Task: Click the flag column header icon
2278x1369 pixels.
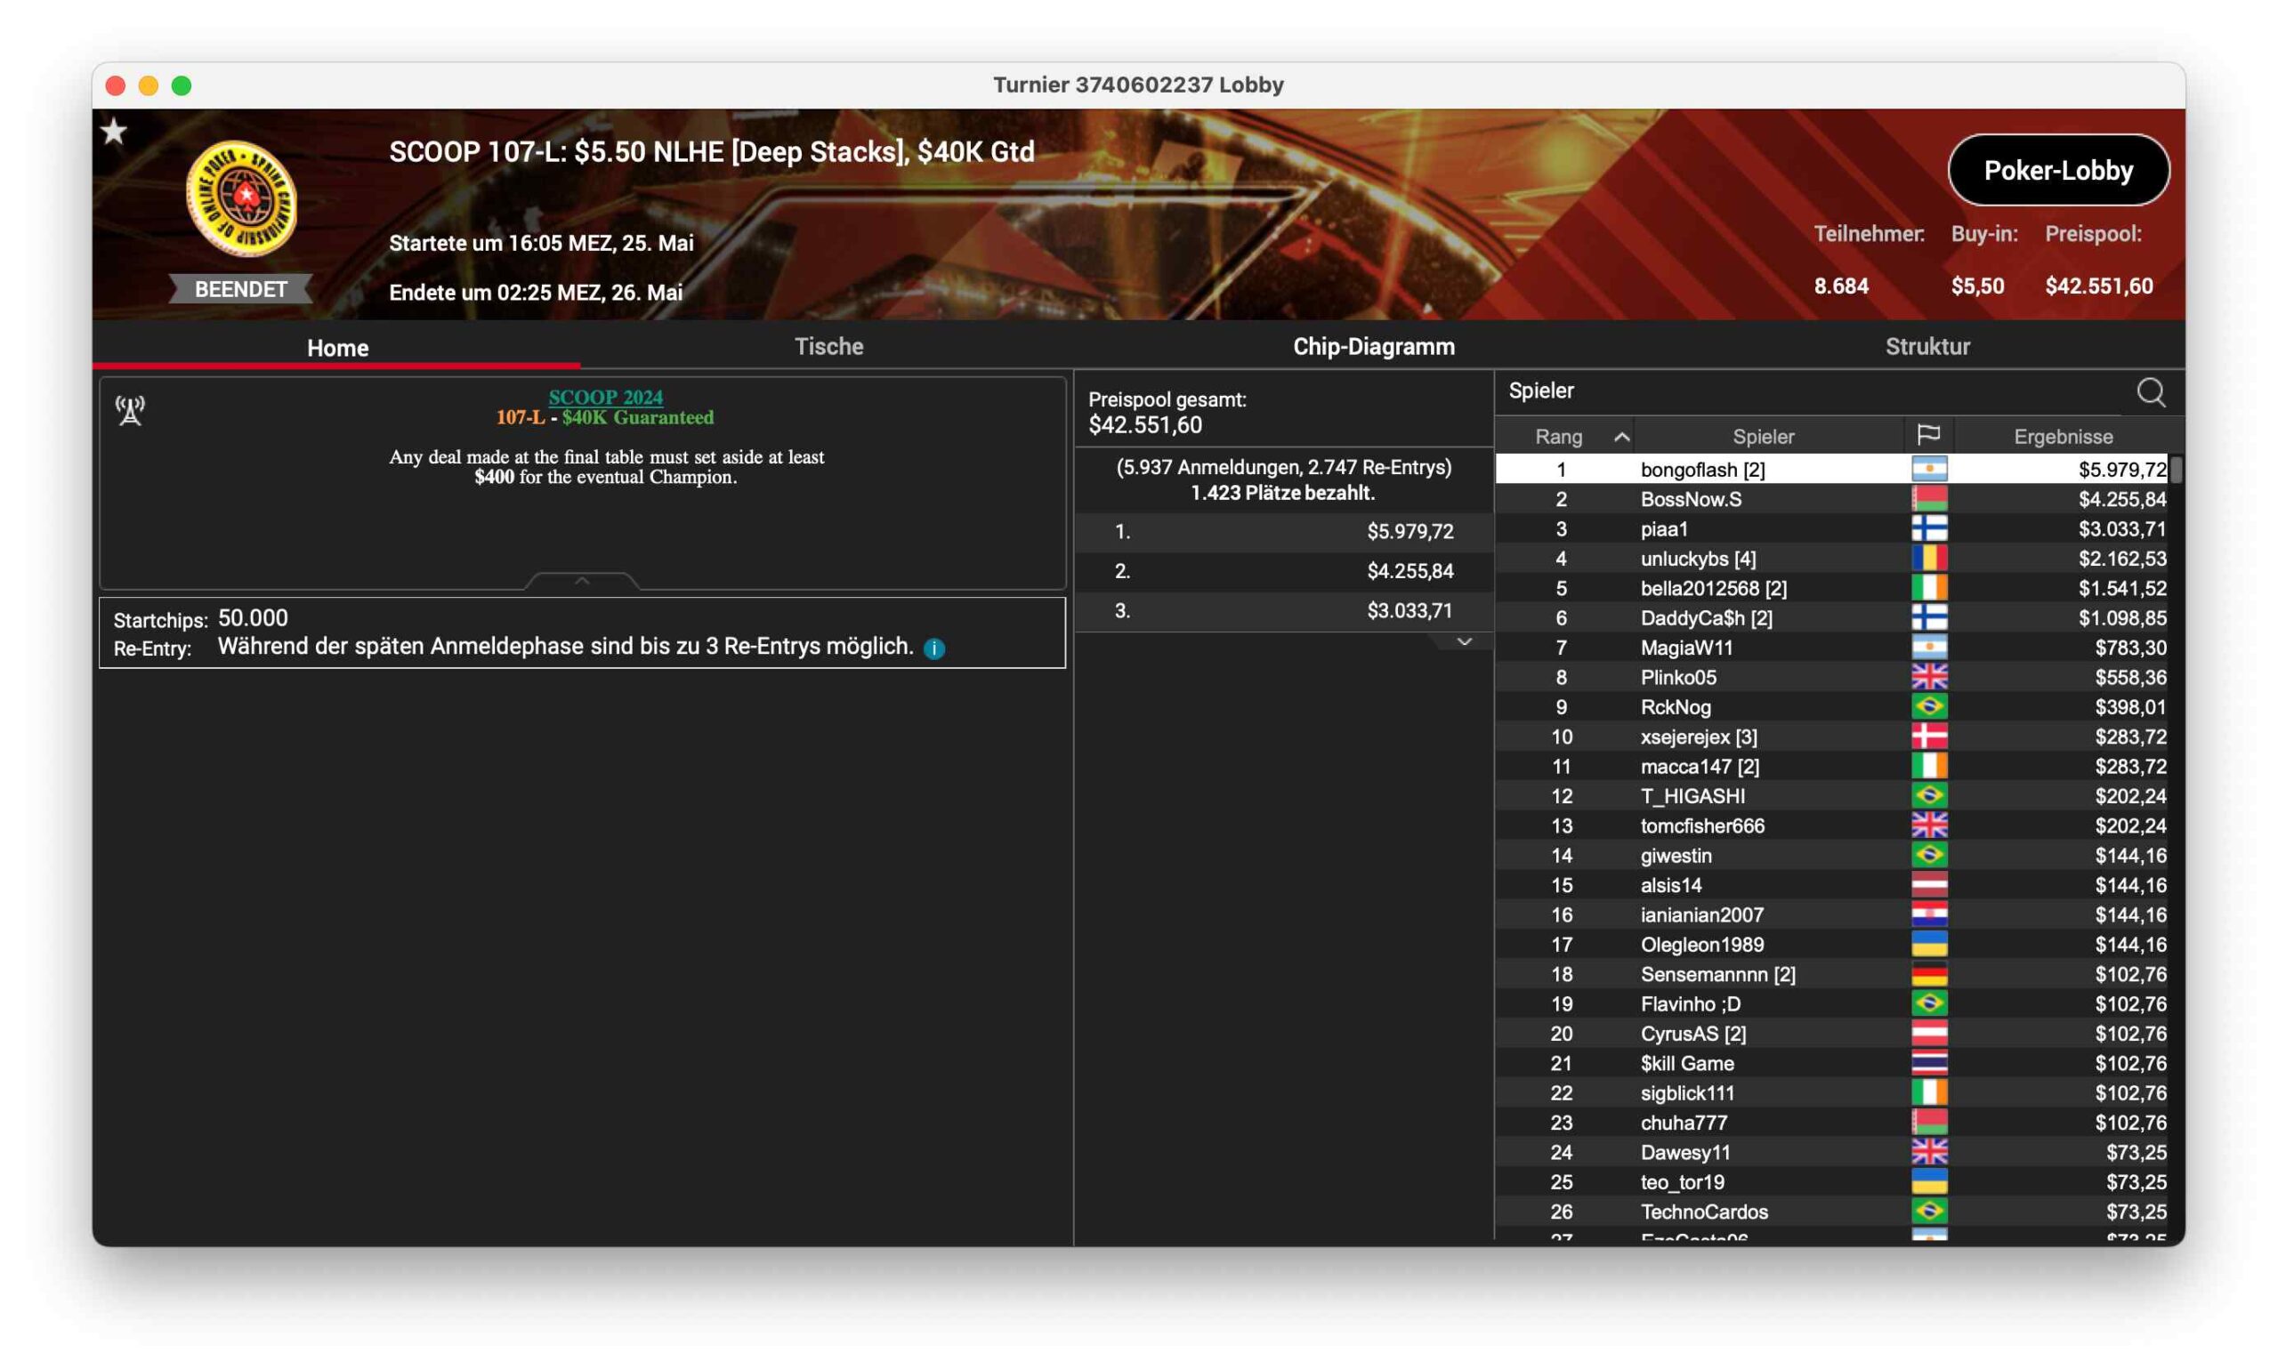Action: 1928,434
